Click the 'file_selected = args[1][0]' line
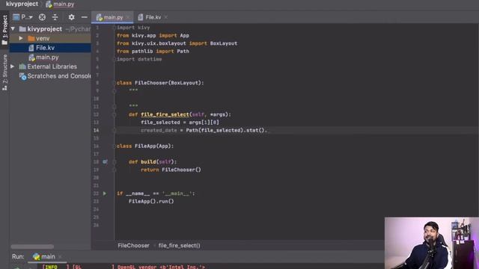Screen dimensions: 479x269 tap(180, 123)
